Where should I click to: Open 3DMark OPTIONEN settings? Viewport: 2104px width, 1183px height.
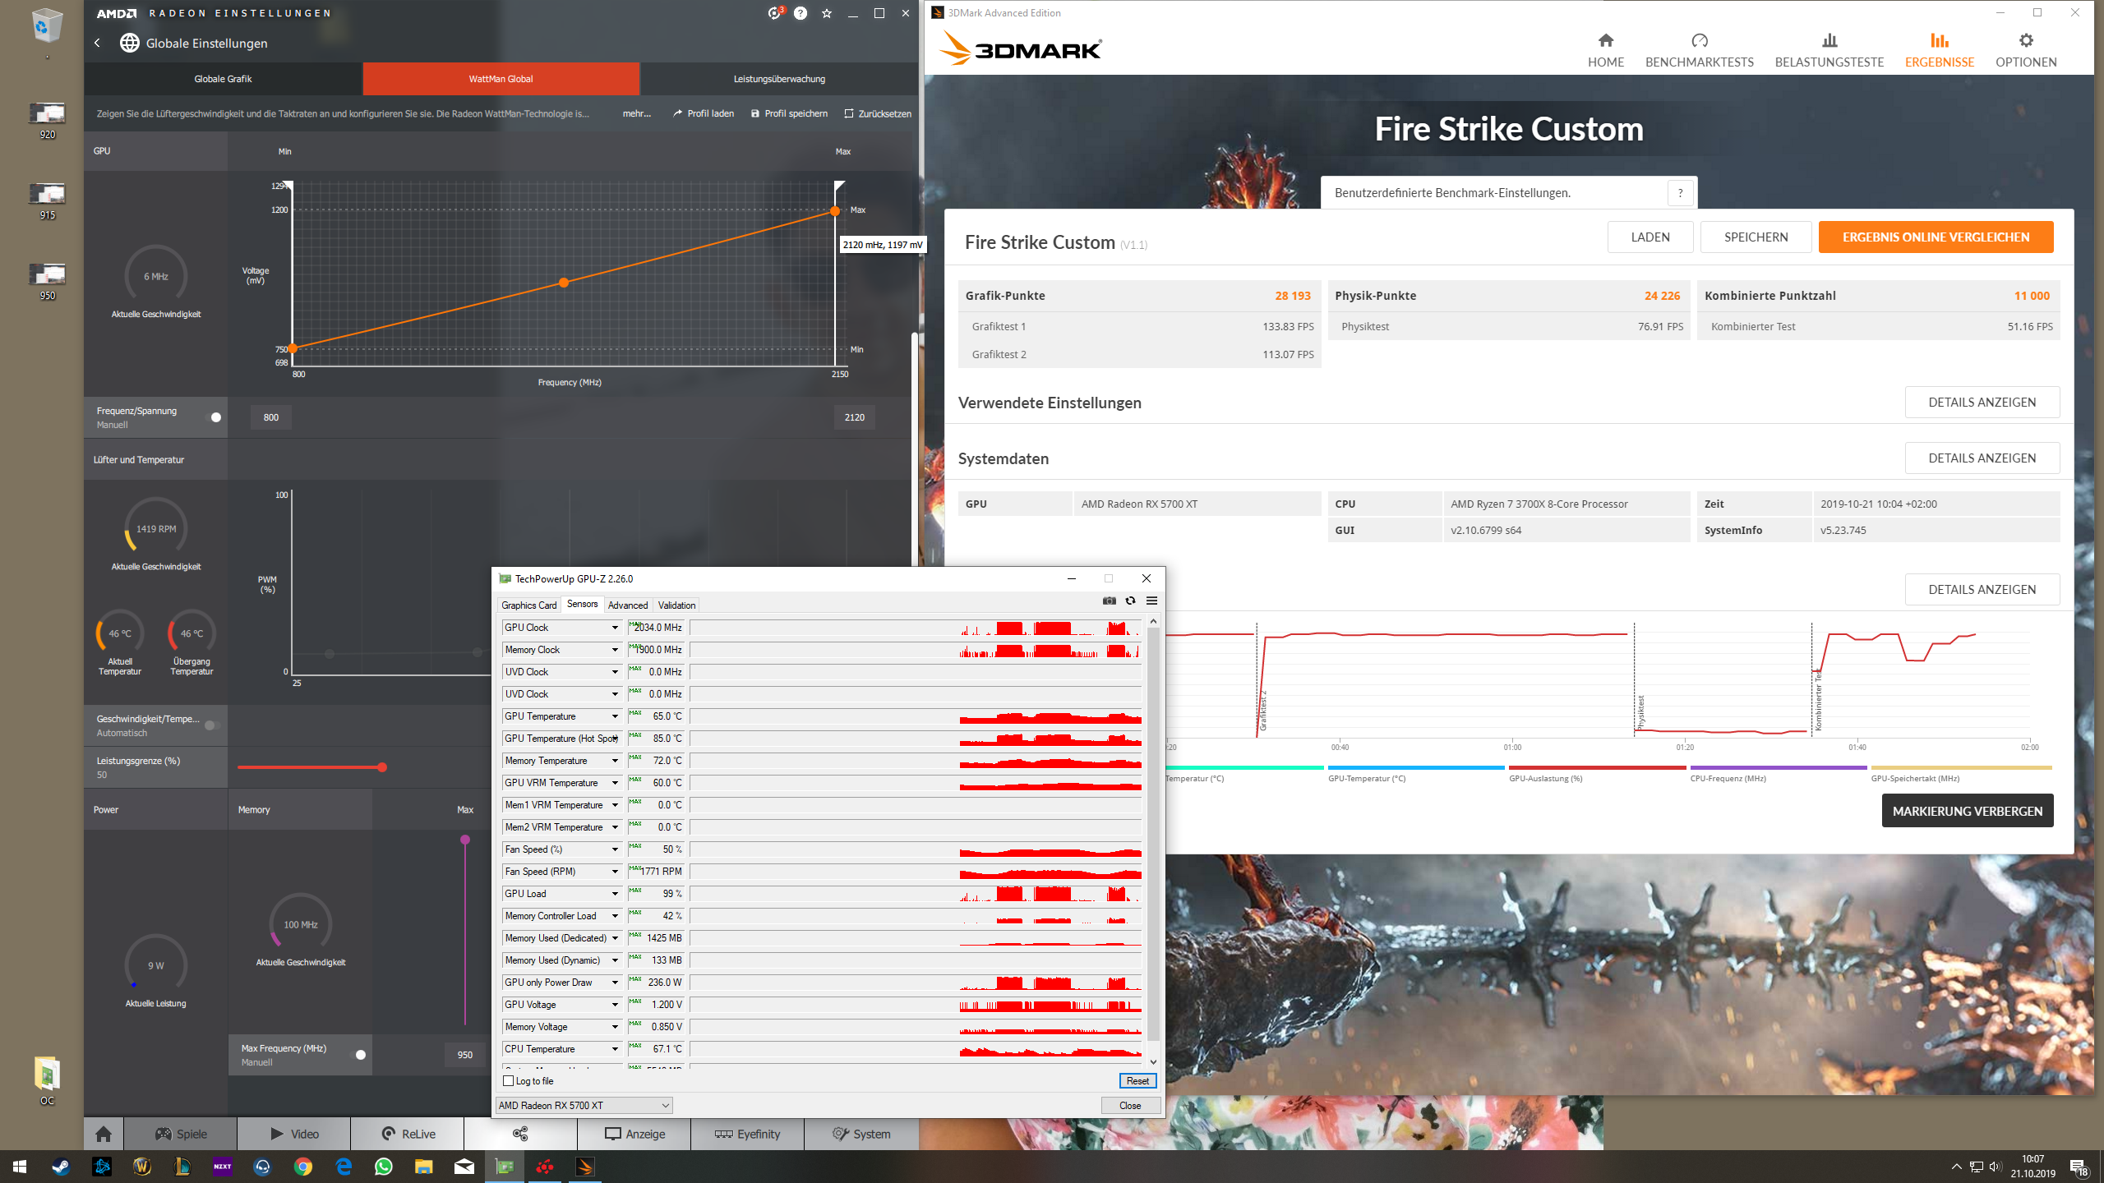point(2026,50)
